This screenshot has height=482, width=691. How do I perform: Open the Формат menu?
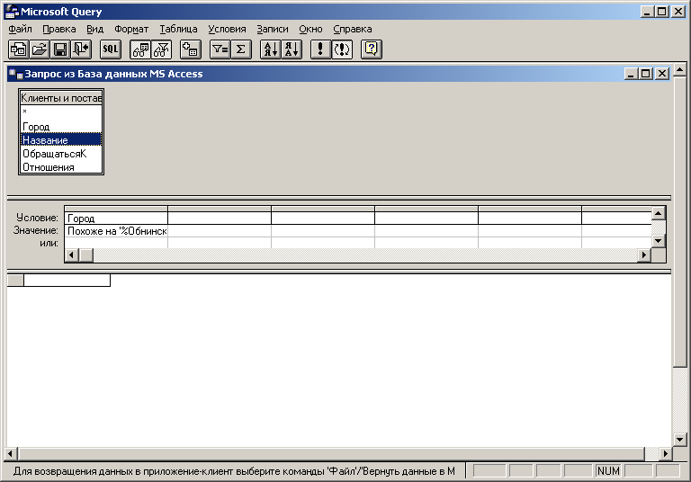[131, 29]
